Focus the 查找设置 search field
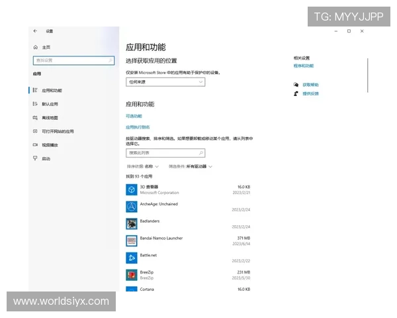The width and height of the screenshot is (397, 318). tap(73, 60)
